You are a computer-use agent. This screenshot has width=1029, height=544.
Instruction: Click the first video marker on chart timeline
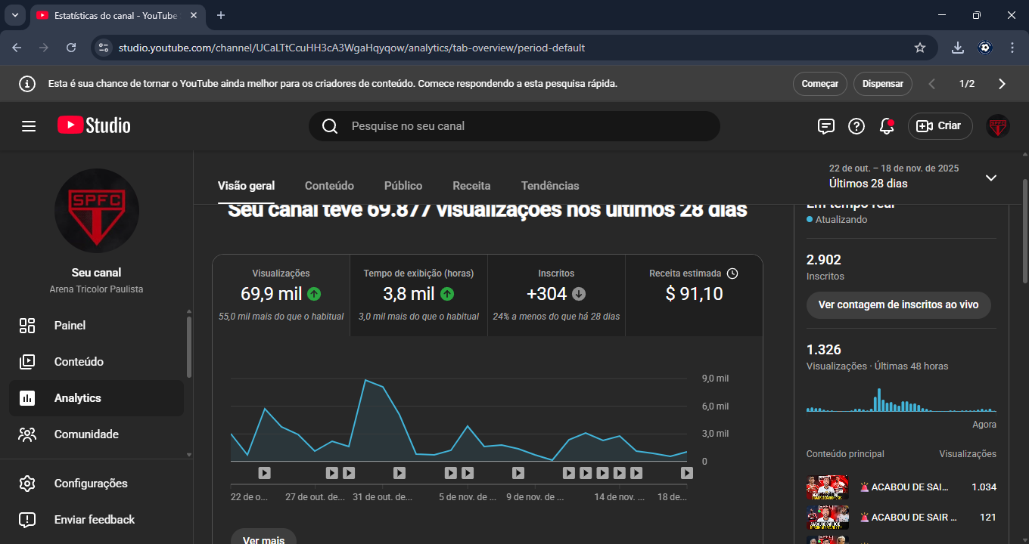[264, 473]
